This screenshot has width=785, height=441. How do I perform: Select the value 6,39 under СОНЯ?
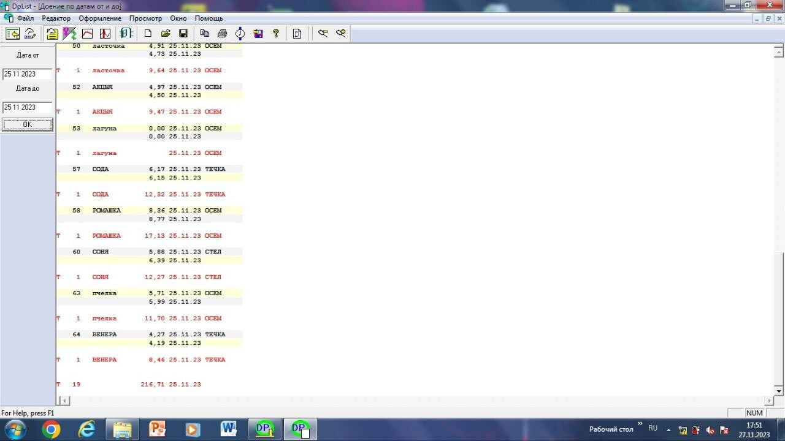coord(157,260)
